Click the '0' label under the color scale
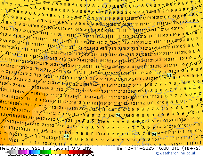 [52, 155]
